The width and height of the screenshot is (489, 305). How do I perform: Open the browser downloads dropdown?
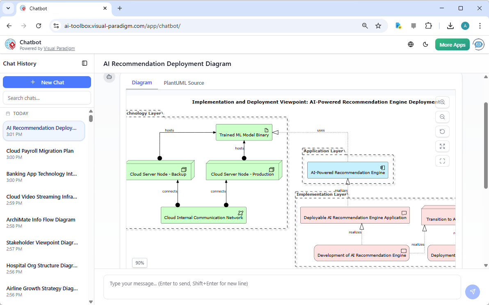tap(450, 25)
